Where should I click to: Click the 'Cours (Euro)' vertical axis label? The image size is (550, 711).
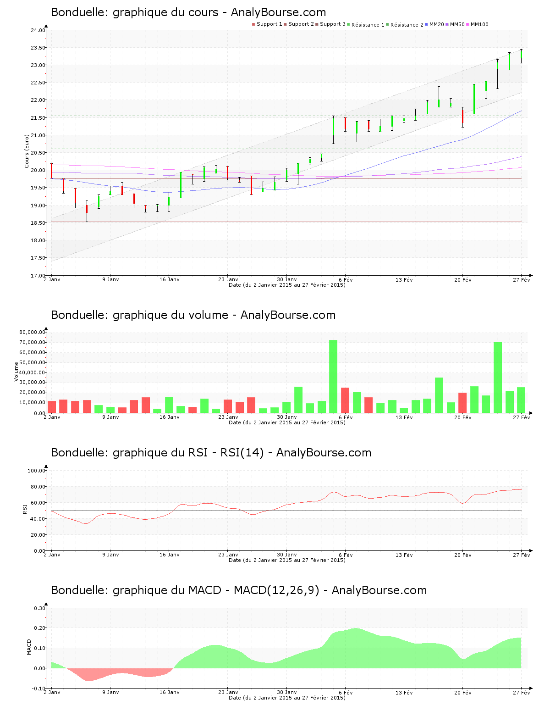27,151
